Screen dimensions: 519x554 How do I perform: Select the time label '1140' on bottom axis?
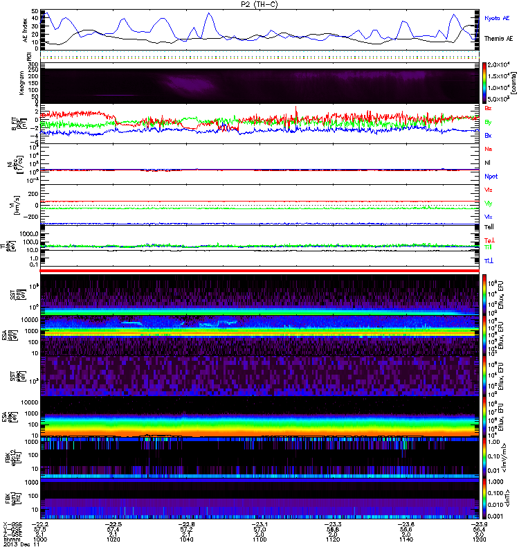[406, 539]
